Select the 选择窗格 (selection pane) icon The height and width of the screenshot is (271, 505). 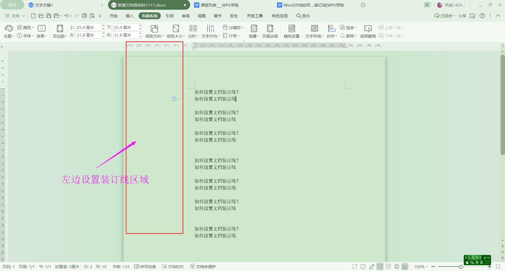tap(368, 31)
